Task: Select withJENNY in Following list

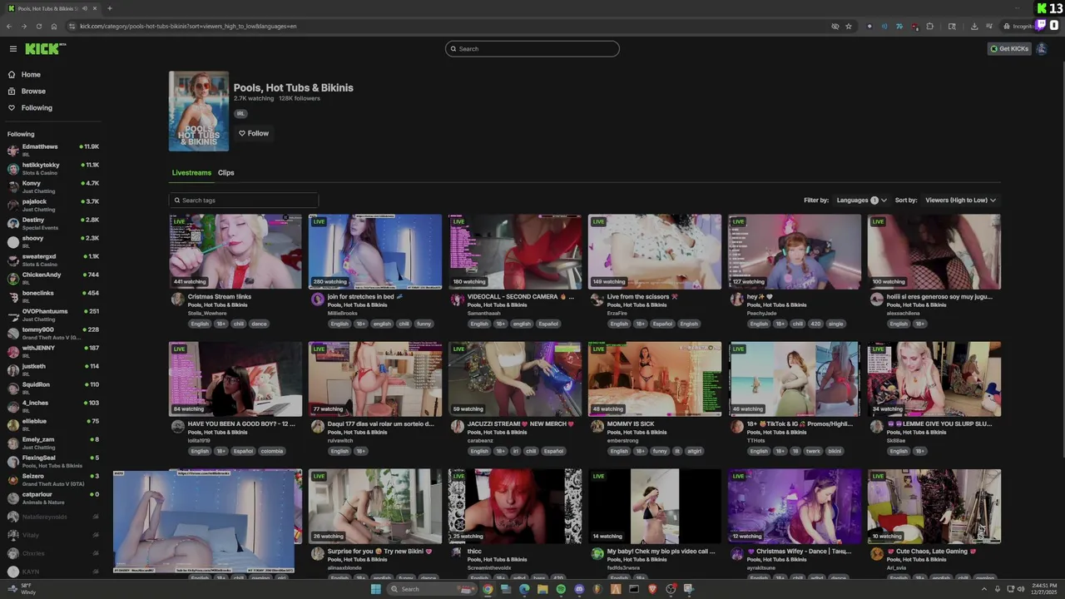Action: click(52, 351)
